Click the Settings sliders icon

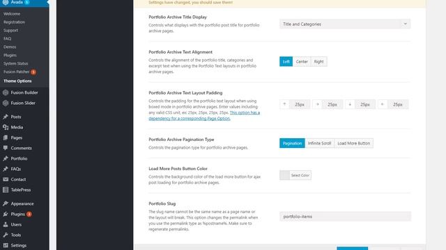[x=6, y=245]
